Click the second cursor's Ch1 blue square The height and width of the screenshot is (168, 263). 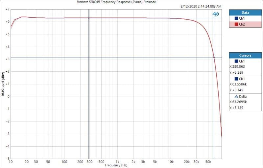(236, 79)
